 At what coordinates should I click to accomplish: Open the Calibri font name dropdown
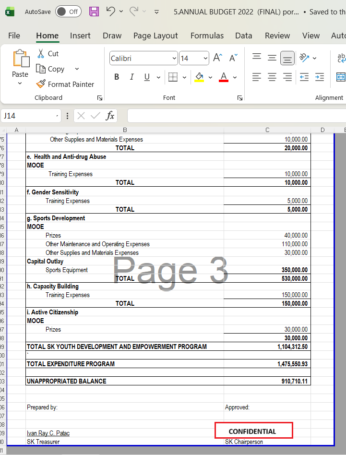click(x=174, y=59)
